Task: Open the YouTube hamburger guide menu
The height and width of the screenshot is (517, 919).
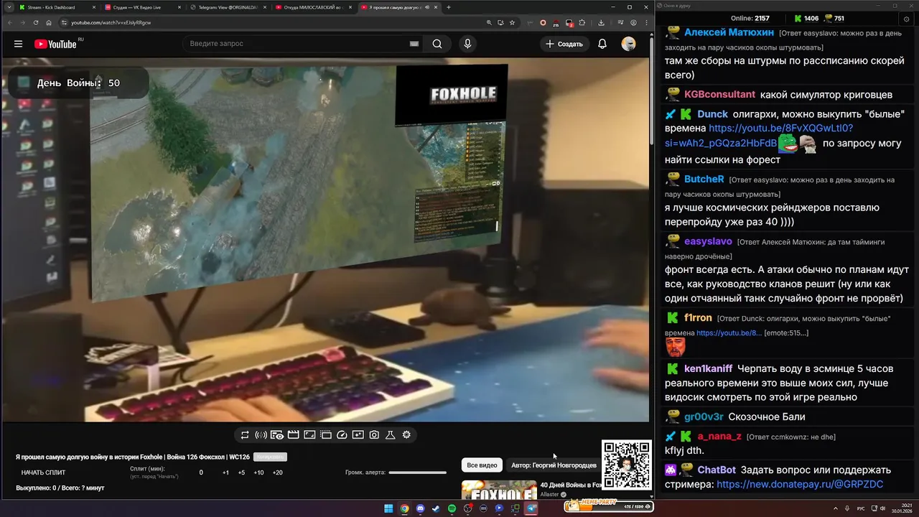Action: 18,44
